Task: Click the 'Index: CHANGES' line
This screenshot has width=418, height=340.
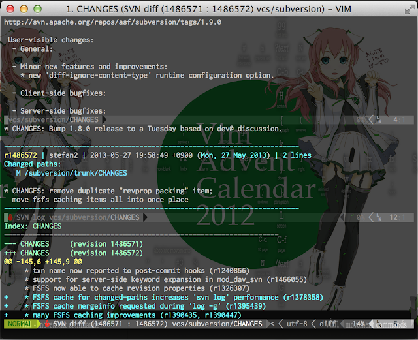Action: click(33, 226)
